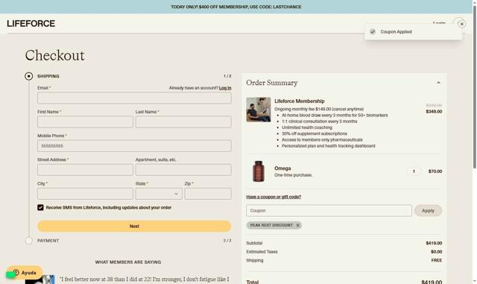Focus the Zip input field

pos(208,194)
